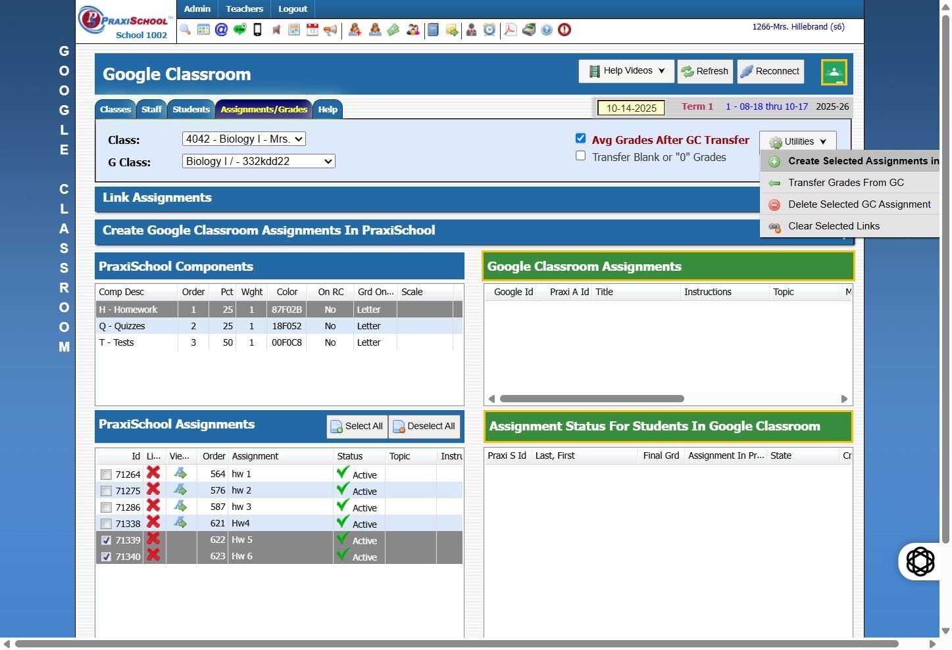952x650 pixels.
Task: Click the red calendar date icon
Action: tap(313, 30)
